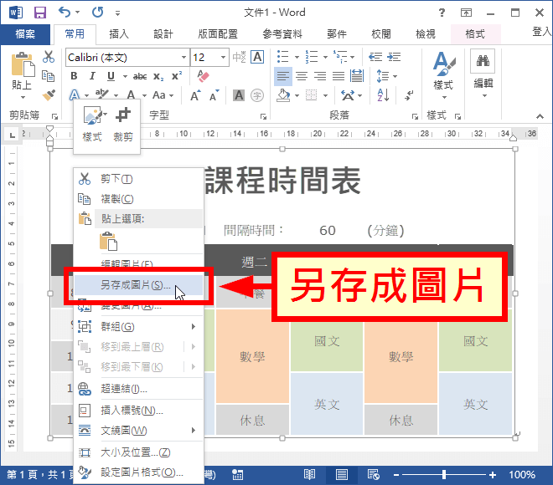Toggle superscript formatting
553x485 pixels.
click(x=177, y=75)
